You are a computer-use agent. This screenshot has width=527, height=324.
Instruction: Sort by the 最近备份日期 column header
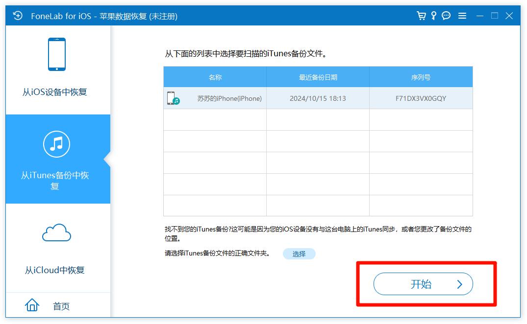tap(318, 77)
